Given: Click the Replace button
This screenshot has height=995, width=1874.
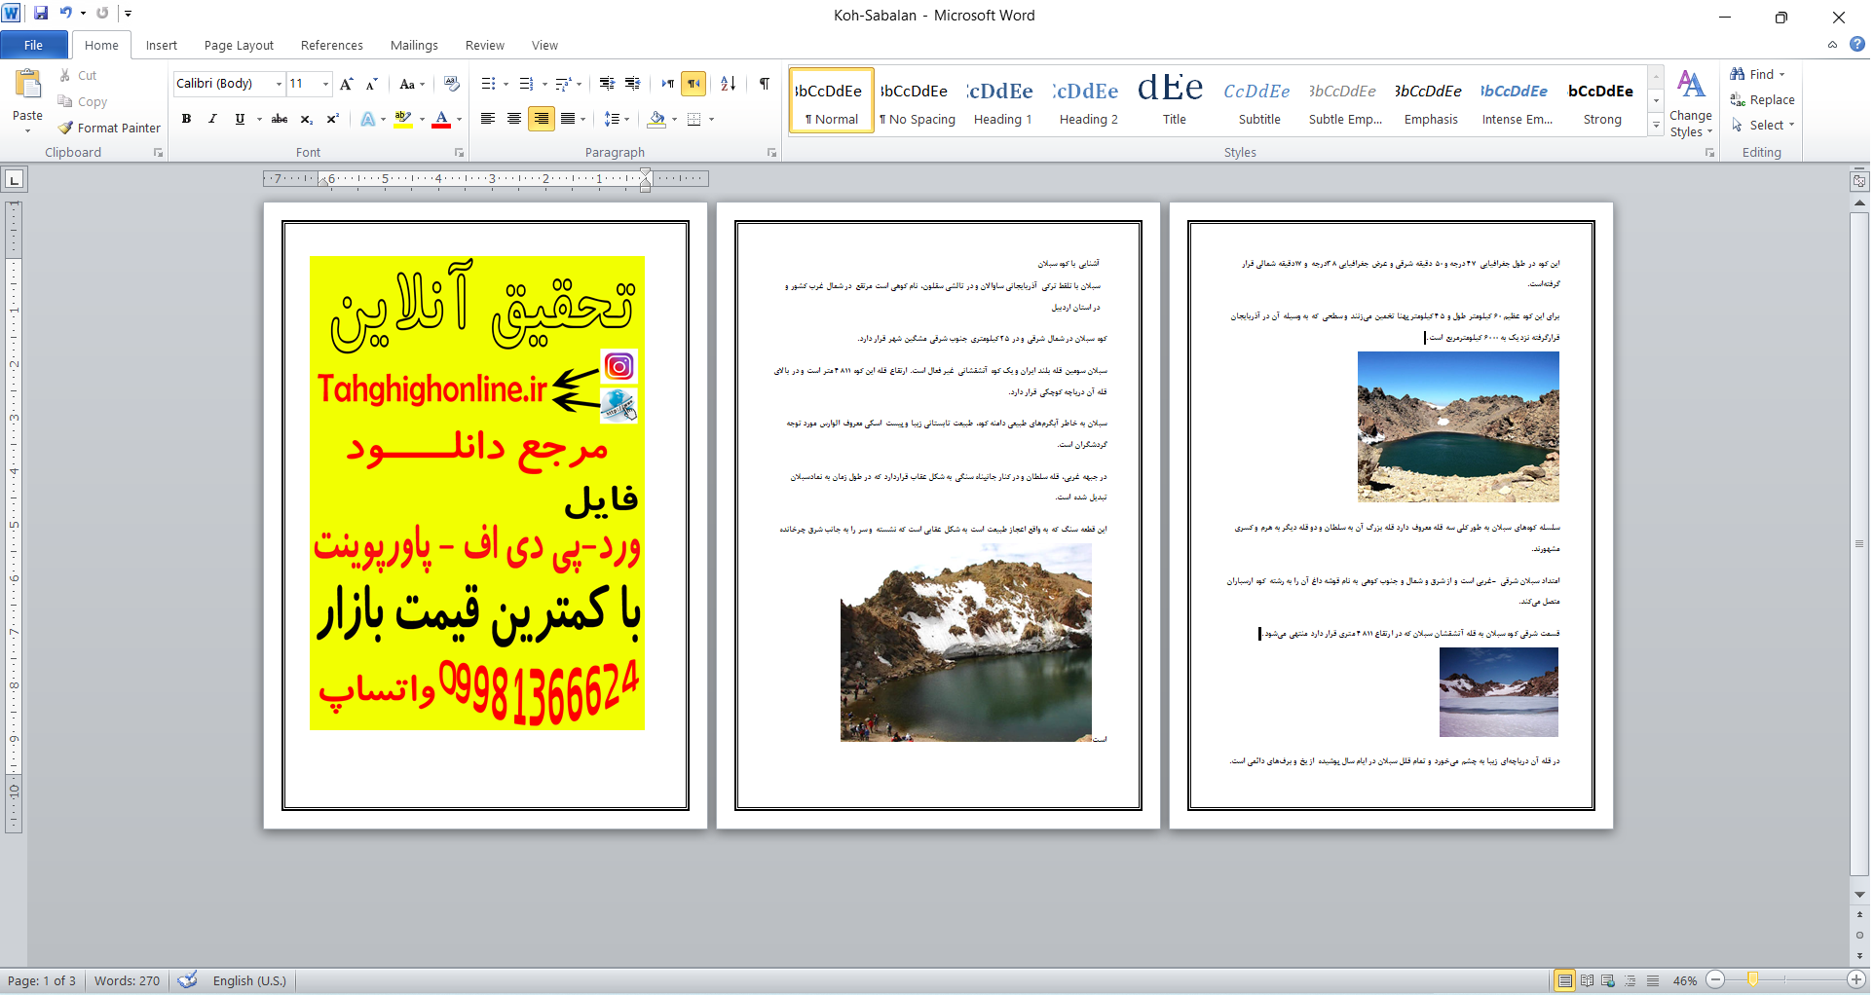Looking at the screenshot, I should (x=1762, y=99).
